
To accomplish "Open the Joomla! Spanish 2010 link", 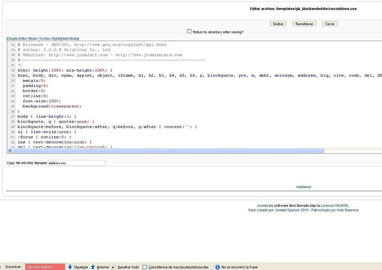I will pyautogui.click(x=291, y=210).
